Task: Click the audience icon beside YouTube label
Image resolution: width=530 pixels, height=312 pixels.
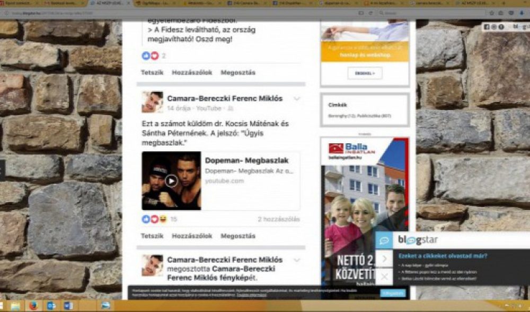Action: (230, 108)
